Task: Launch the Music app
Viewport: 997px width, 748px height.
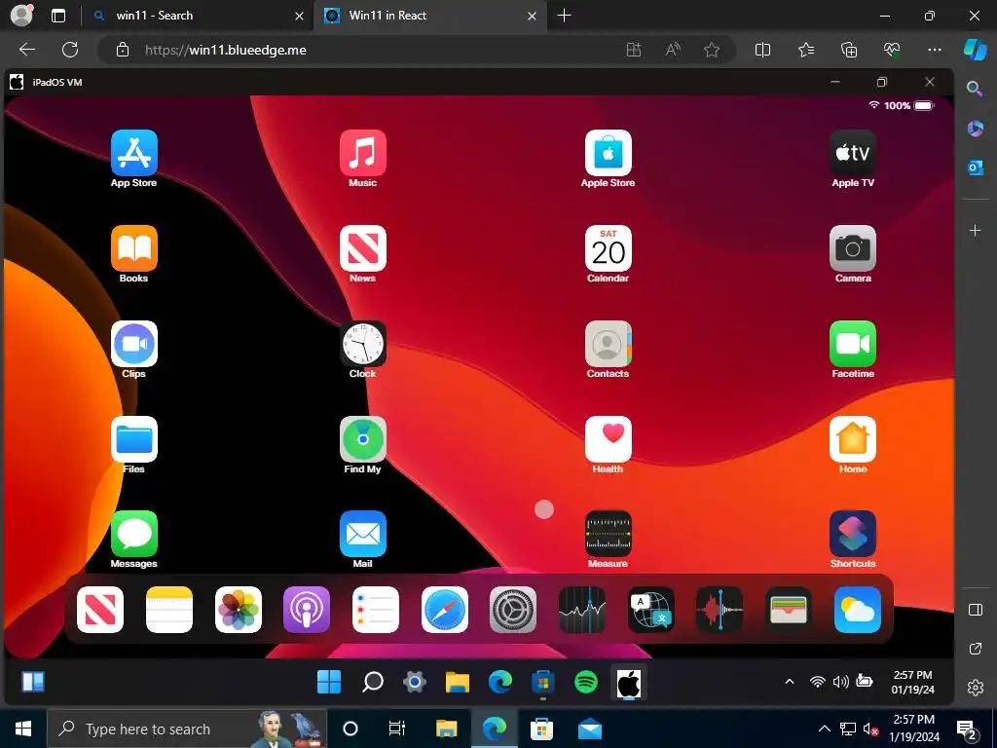Action: pyautogui.click(x=363, y=153)
